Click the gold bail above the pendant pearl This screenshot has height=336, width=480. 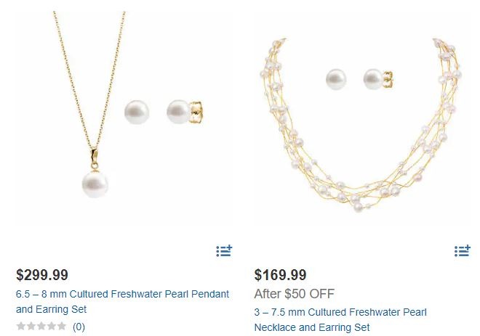(x=94, y=158)
